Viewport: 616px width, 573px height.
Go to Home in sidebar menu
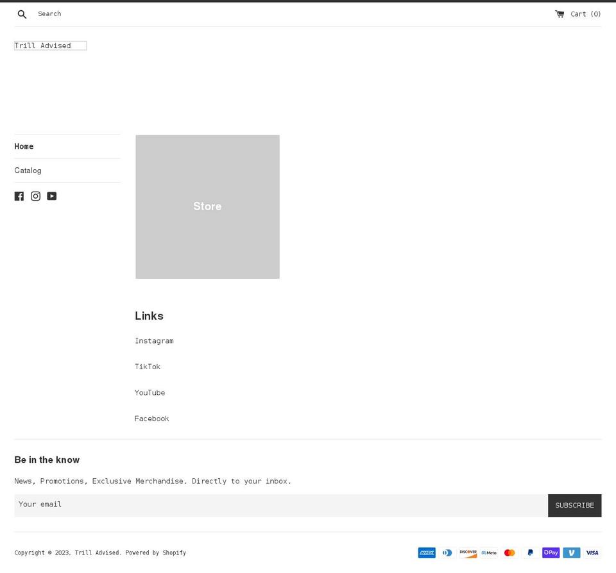[x=24, y=146]
